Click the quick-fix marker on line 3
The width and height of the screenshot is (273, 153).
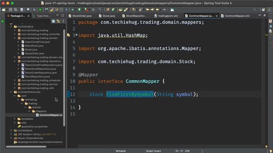click(x=69, y=35)
